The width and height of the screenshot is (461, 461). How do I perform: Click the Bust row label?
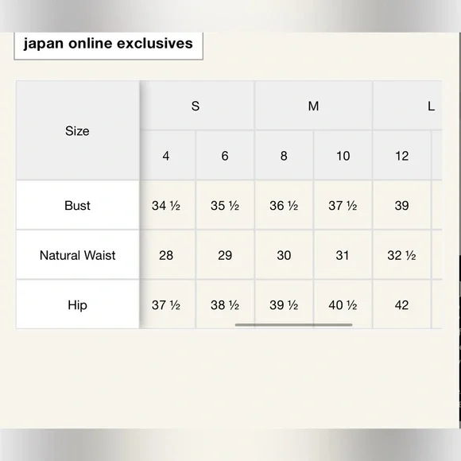tap(78, 205)
